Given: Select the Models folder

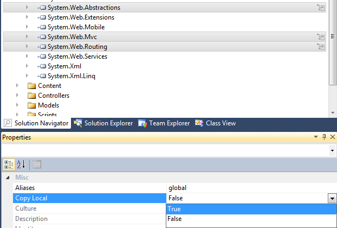Looking at the screenshot, I should coord(48,105).
